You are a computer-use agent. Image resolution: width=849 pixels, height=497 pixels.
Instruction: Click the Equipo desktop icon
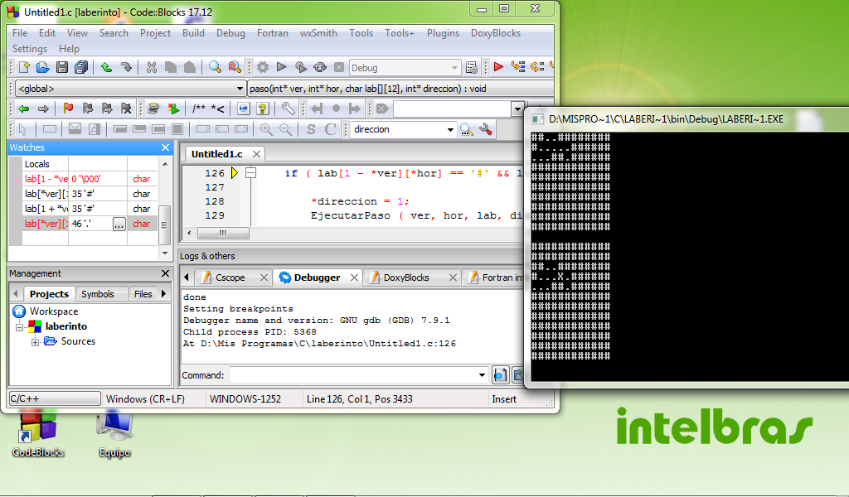click(114, 434)
